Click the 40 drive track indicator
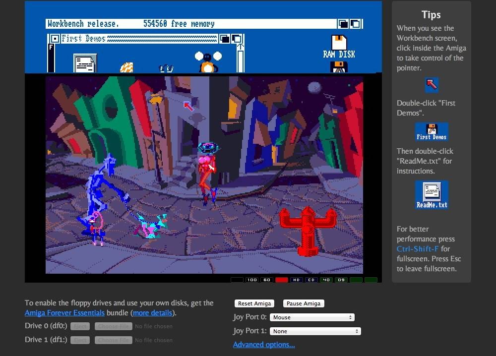This screenshot has height=356, width=496. click(x=326, y=280)
